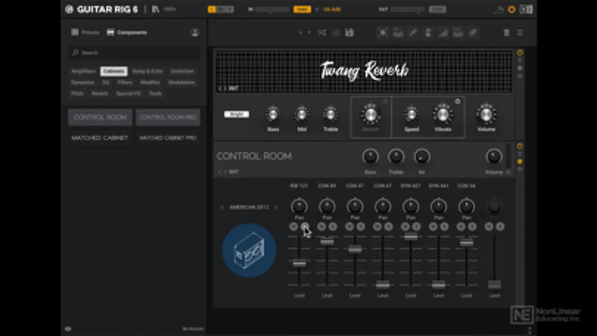This screenshot has height=336, width=597.
Task: Click the Mid knob on Twang Reverb
Action: [302, 114]
